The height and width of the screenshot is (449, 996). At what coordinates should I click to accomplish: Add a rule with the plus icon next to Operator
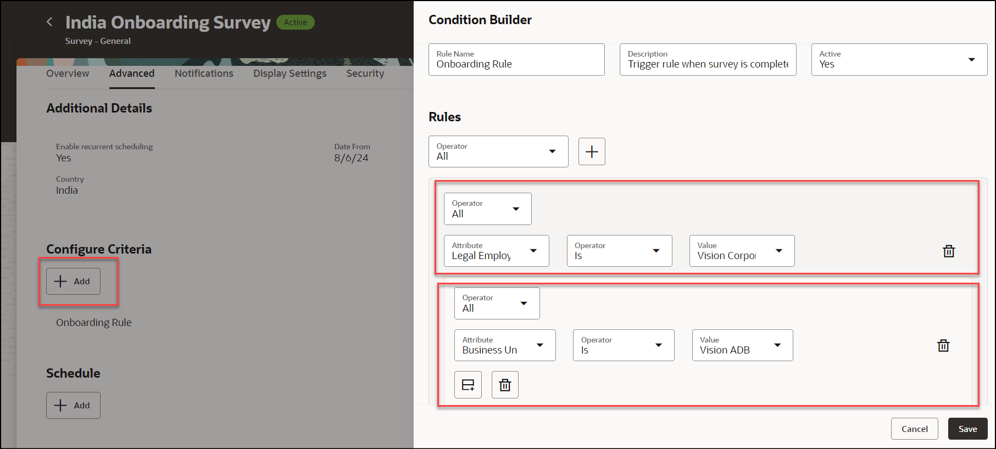click(x=592, y=151)
